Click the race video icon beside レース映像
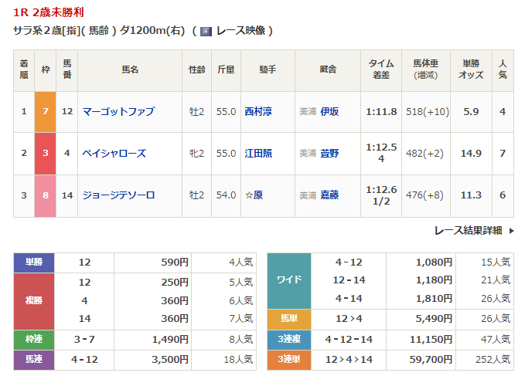This screenshot has height=376, width=525. 206,32
